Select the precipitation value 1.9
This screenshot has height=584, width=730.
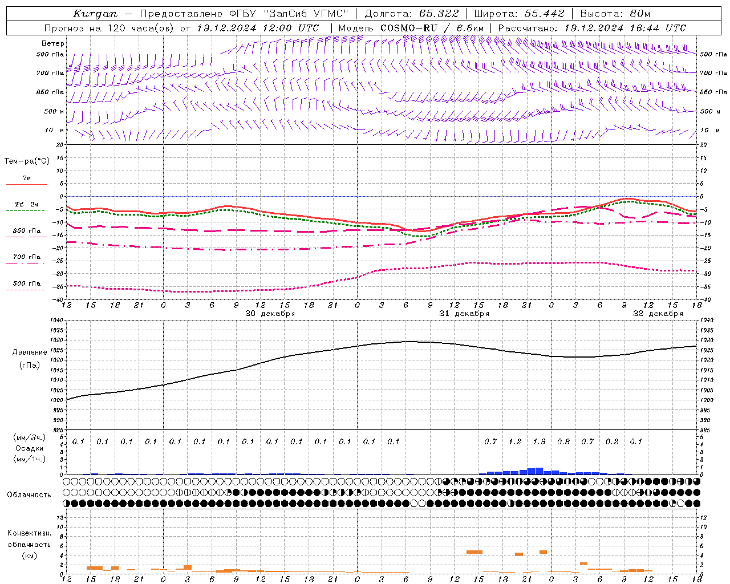539,441
